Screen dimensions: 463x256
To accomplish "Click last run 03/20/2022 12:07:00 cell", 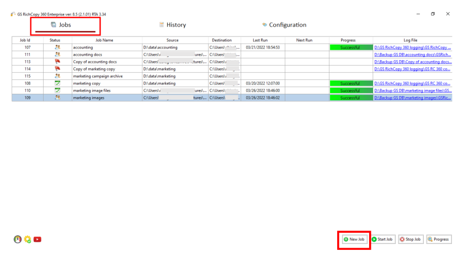I will click(x=263, y=83).
